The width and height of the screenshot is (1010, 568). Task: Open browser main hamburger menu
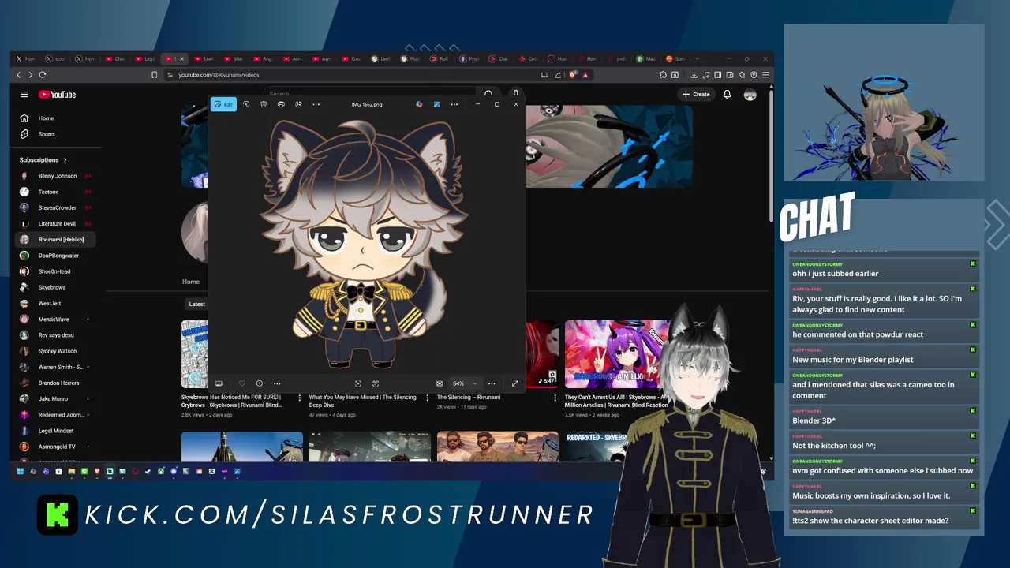point(765,75)
